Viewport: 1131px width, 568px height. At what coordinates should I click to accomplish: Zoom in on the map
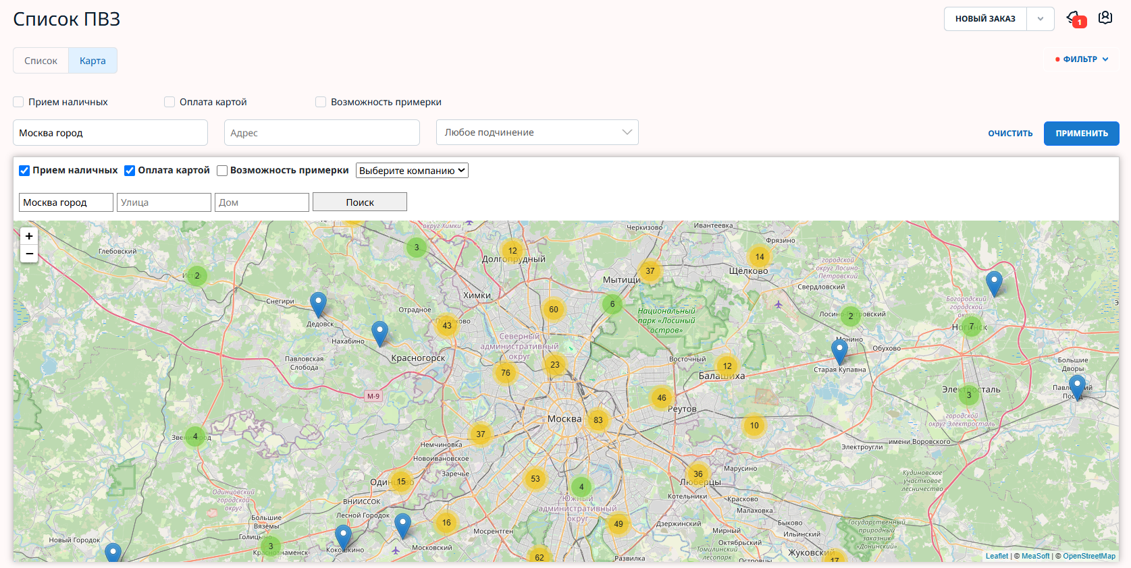[29, 236]
